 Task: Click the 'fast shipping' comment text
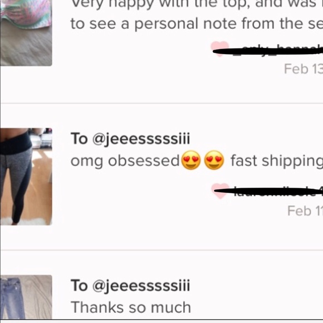(x=277, y=161)
